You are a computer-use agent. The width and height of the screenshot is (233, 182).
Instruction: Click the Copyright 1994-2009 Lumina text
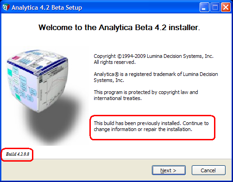click(154, 56)
